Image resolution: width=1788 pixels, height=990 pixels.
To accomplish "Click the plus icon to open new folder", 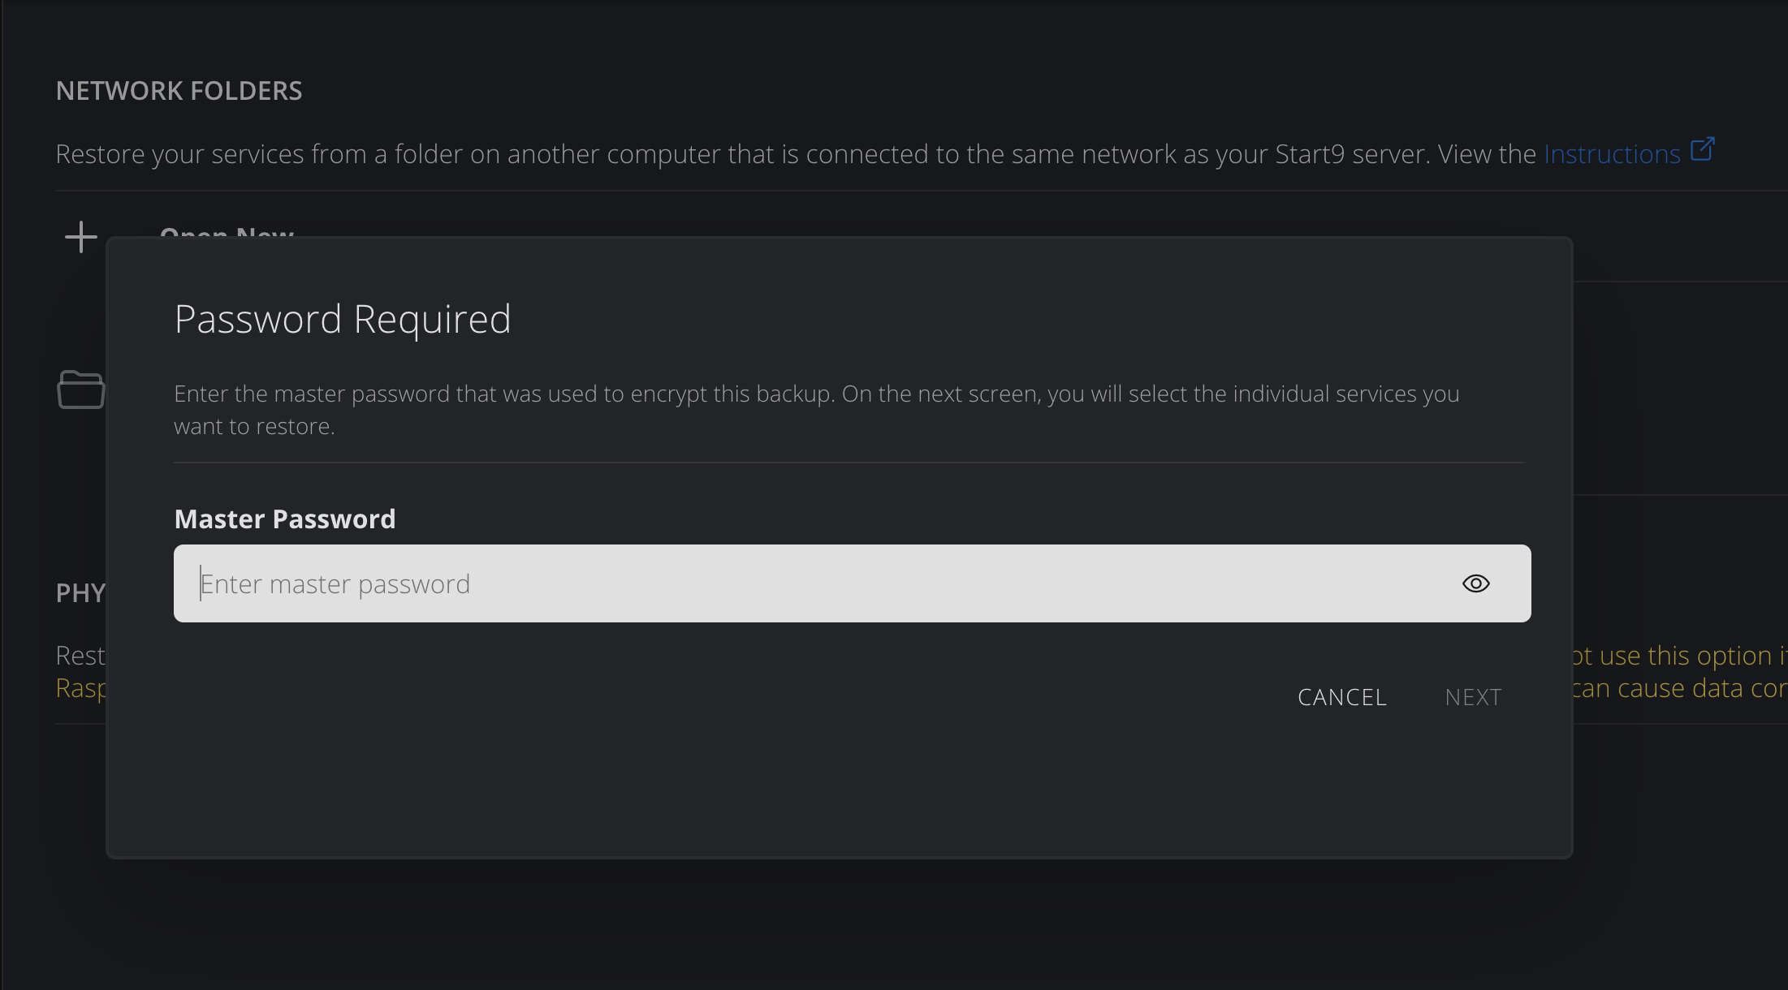I will click(x=80, y=237).
